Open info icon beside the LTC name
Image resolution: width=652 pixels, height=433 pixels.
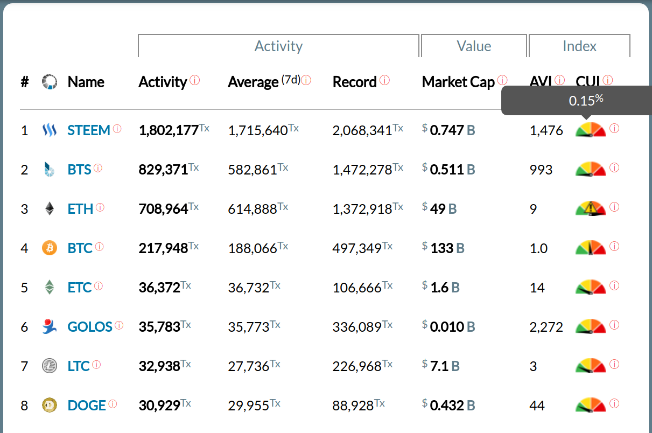[96, 365]
